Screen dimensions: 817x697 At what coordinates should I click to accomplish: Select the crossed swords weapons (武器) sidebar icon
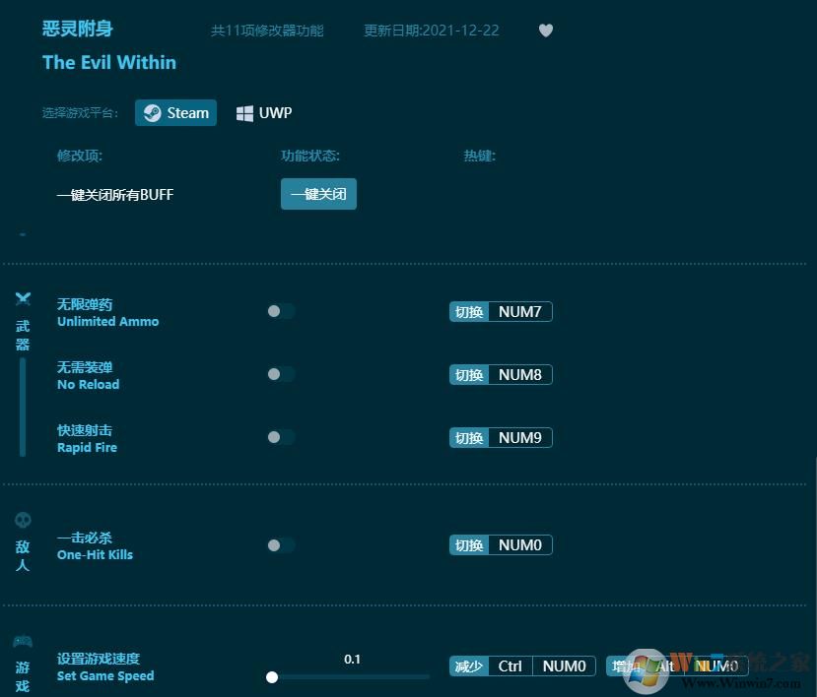coord(22,298)
